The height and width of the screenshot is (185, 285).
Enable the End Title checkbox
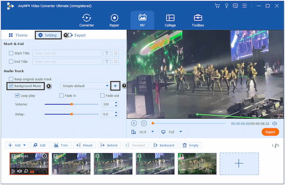(11, 62)
